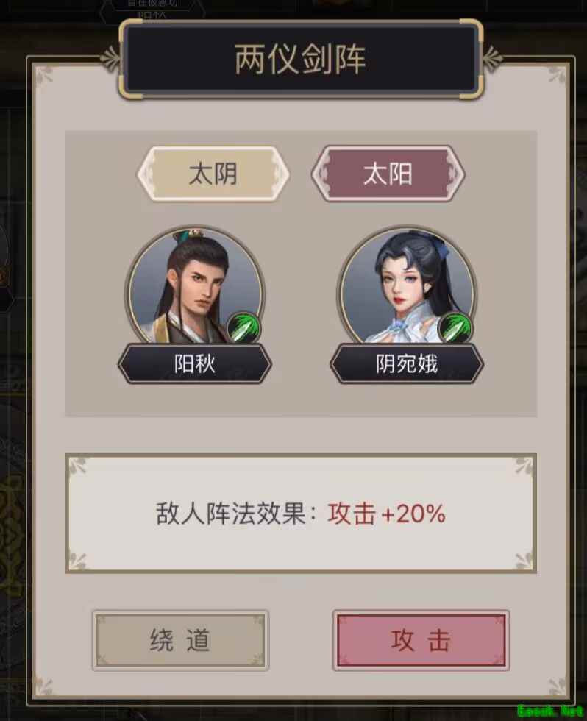
Task: Click the bottom-right corner ornament of the effect box
Action: tap(524, 561)
